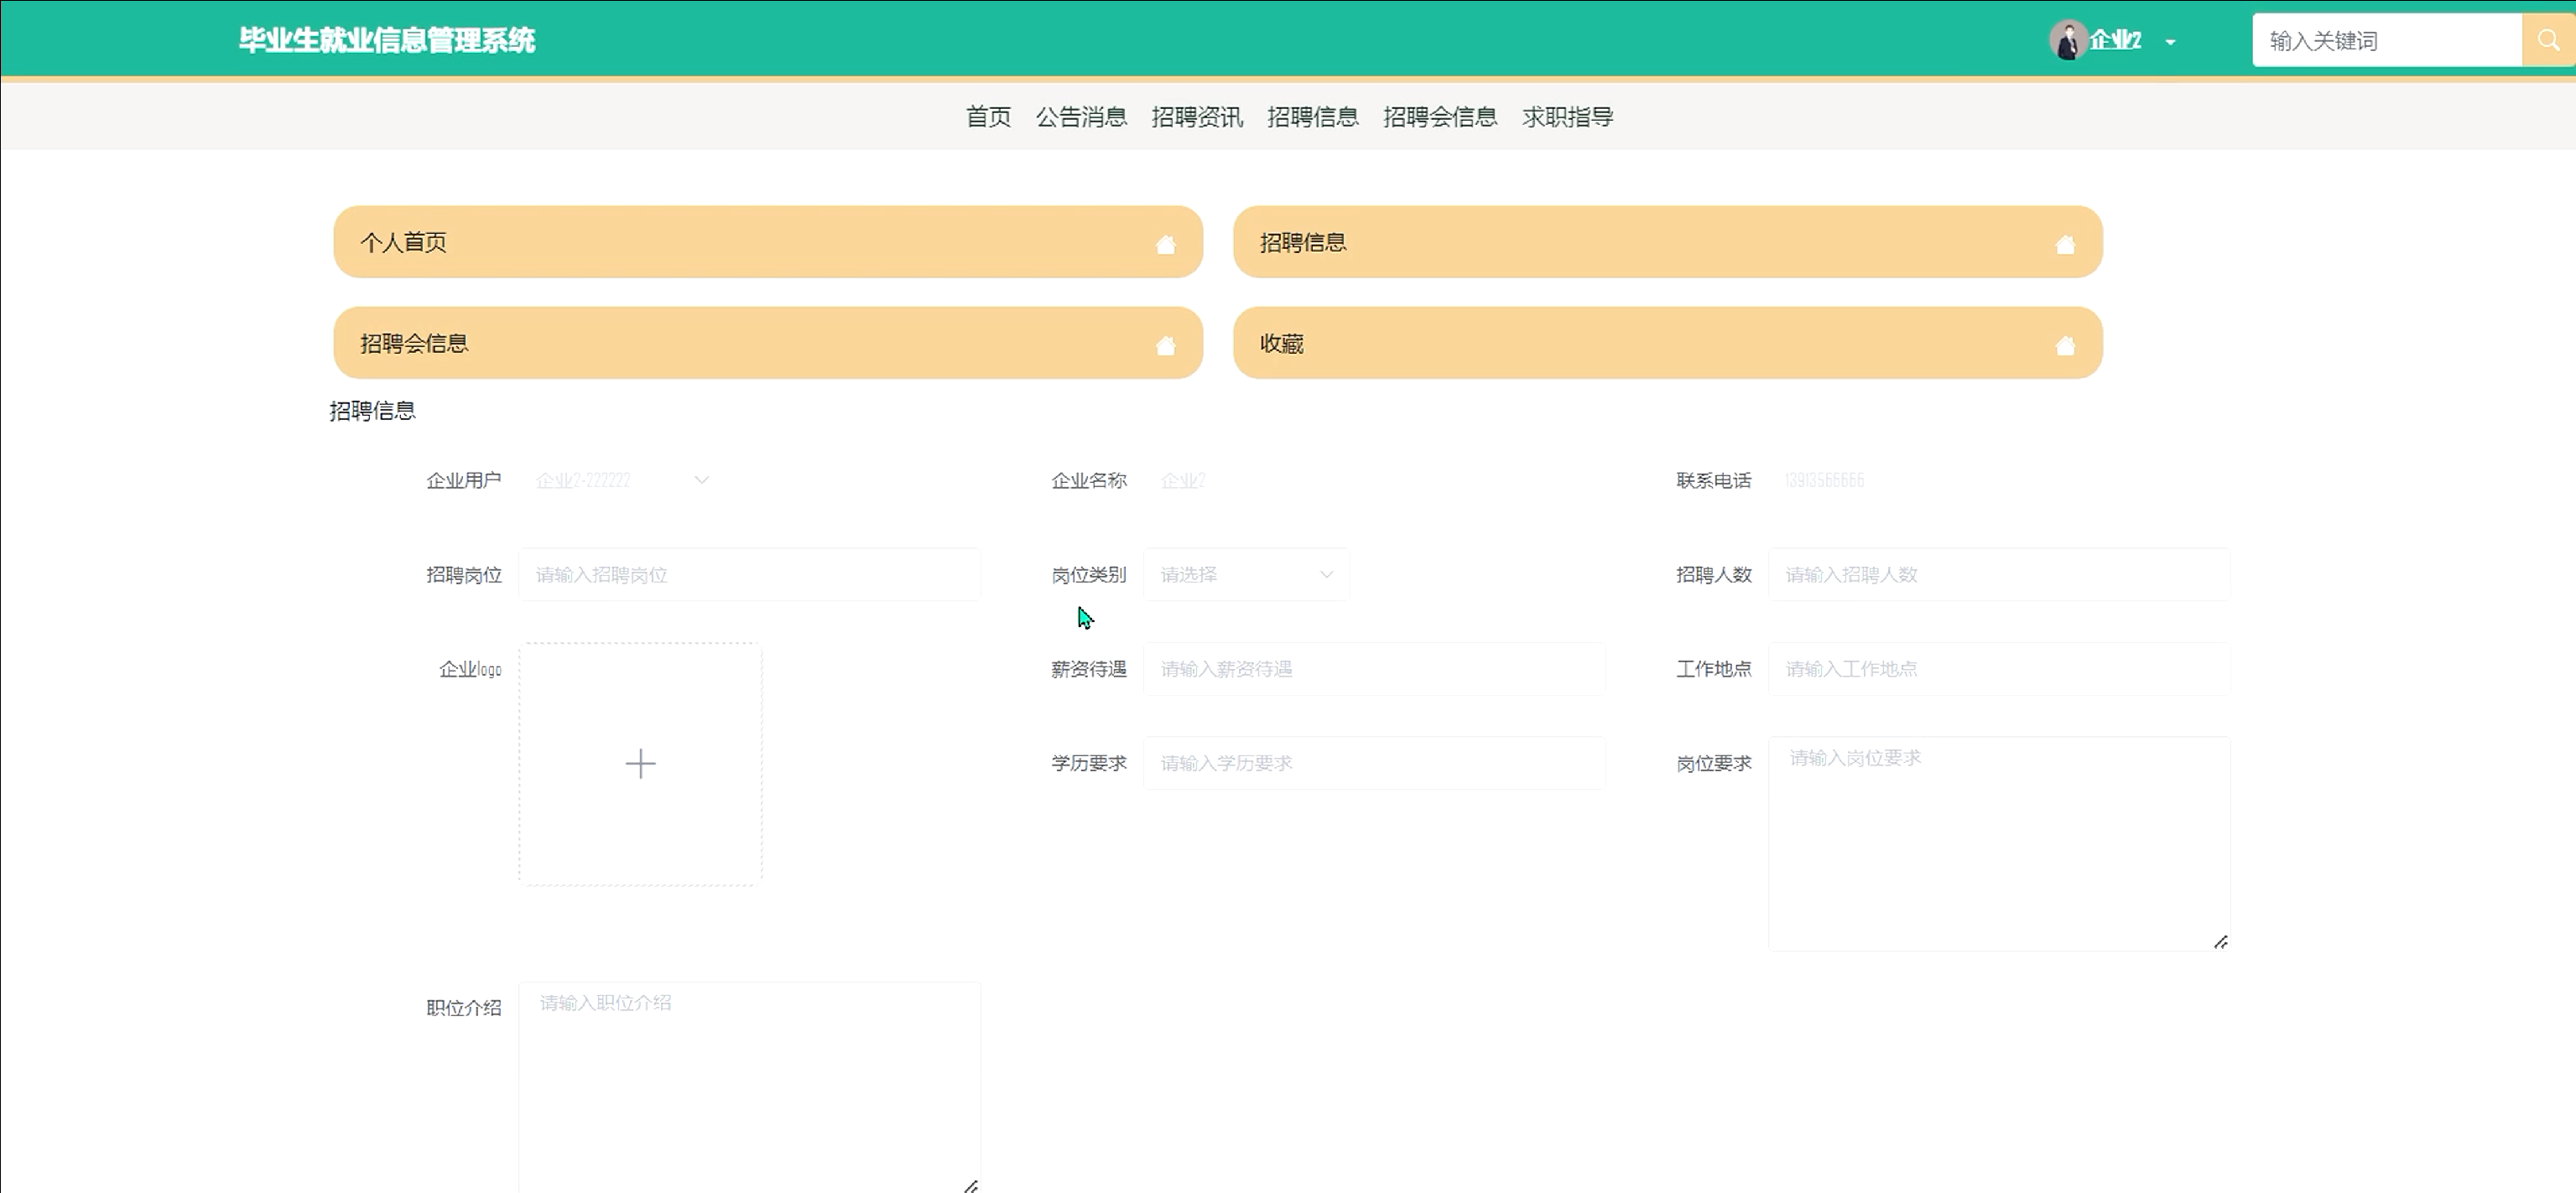Select 求职指导 in navigation bar
Image resolution: width=2576 pixels, height=1193 pixels.
tap(1567, 117)
